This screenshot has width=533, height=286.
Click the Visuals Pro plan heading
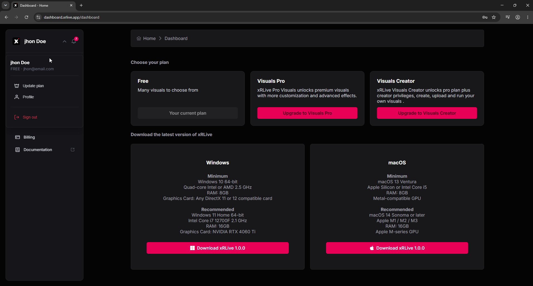pos(271,81)
